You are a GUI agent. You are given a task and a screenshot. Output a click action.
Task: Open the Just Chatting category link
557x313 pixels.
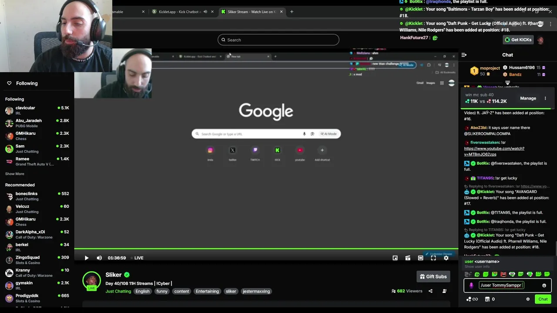(x=118, y=291)
